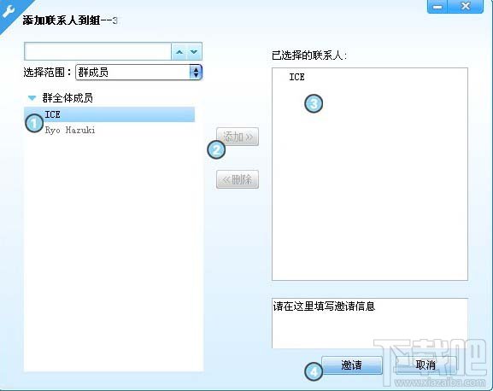493x391 pixels.
Task: Click the step 4 circle marker
Action: pyautogui.click(x=314, y=371)
